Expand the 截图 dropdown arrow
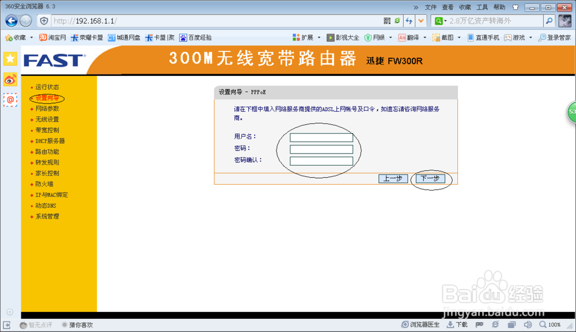 click(x=459, y=37)
